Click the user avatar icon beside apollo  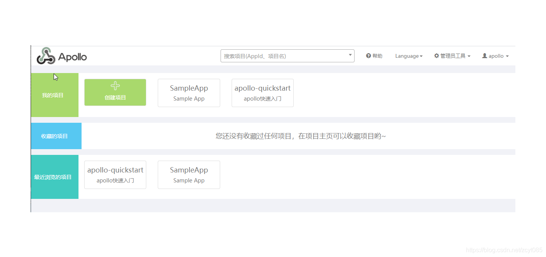click(x=485, y=56)
